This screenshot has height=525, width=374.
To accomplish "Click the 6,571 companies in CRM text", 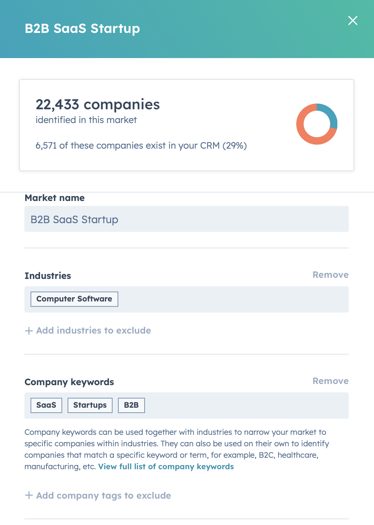I will point(141,146).
